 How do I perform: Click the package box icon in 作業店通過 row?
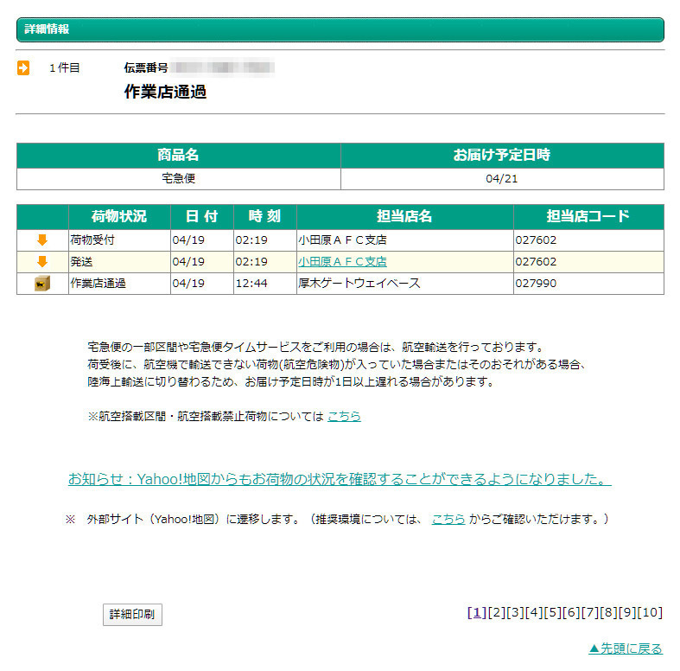point(42,284)
